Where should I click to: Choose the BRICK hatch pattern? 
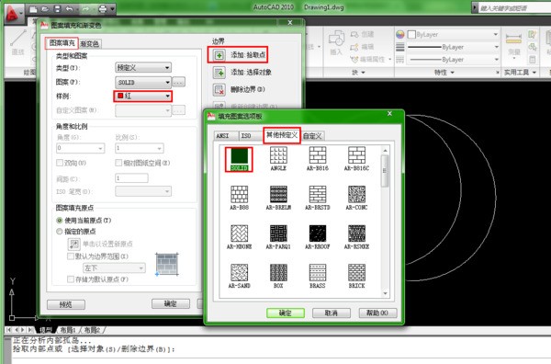tap(356, 277)
